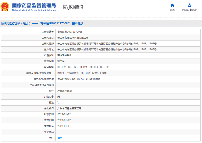Open the 详情 details link
The height and width of the screenshot is (143, 202).
[60, 138]
